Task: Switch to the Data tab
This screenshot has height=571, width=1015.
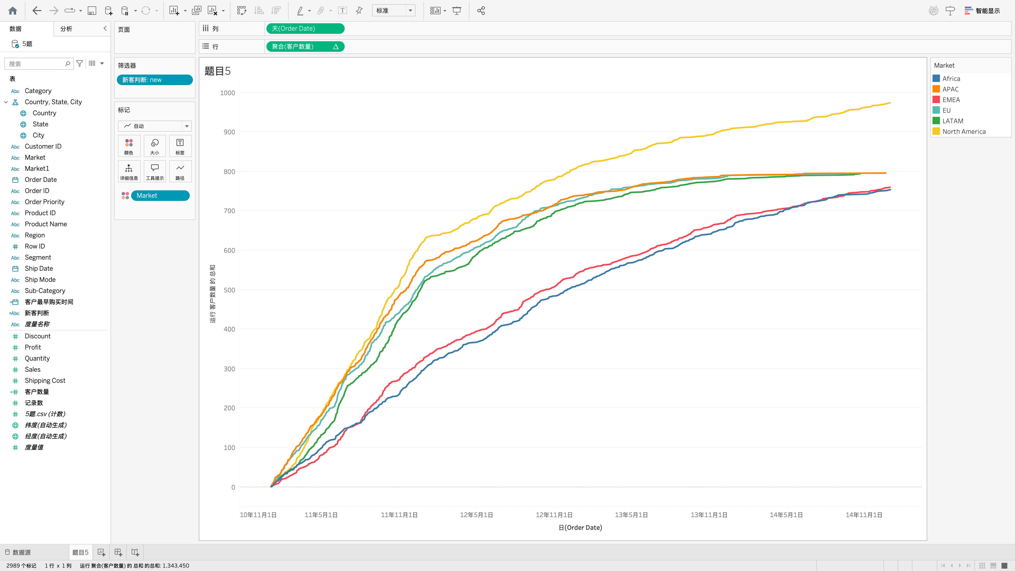Action: click(16, 29)
